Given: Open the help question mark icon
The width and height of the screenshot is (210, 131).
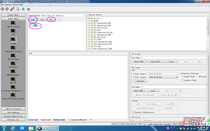Looking at the screenshot, I should point(28,9).
